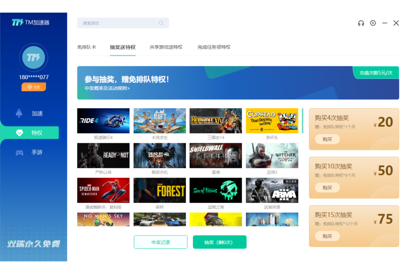Open the gamepad 手游 section
The image size is (405, 274).
[x=20, y=153]
